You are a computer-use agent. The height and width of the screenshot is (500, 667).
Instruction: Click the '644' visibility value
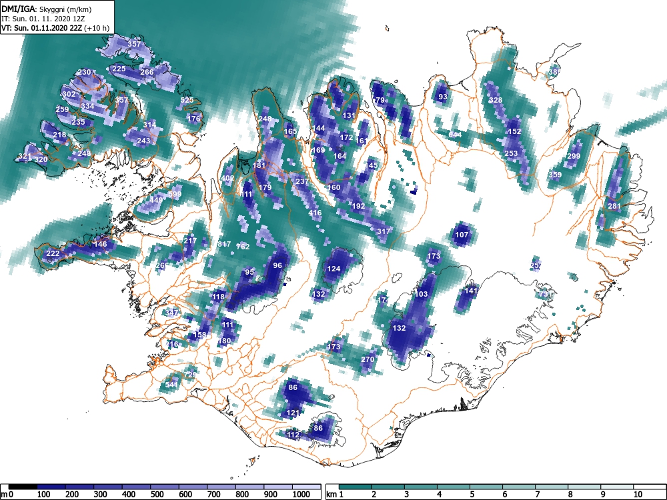coord(455,135)
